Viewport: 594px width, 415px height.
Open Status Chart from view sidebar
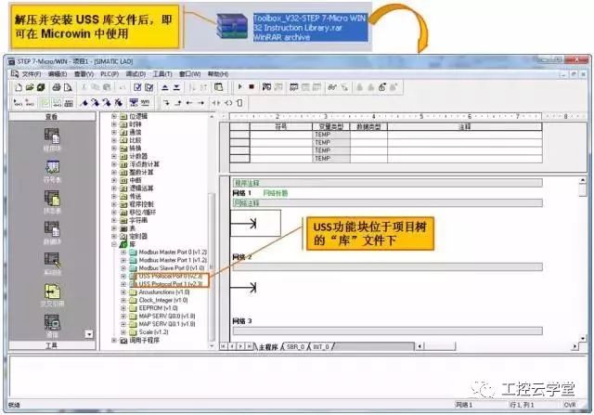tap(52, 201)
